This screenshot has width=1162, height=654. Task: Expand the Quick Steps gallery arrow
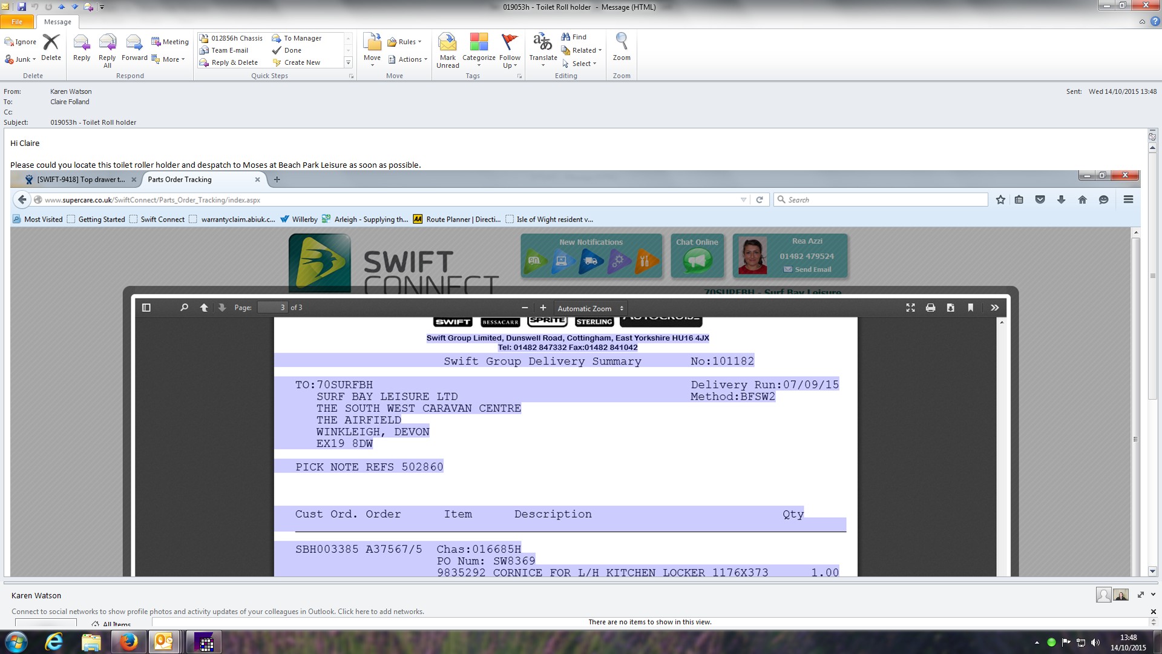point(348,62)
